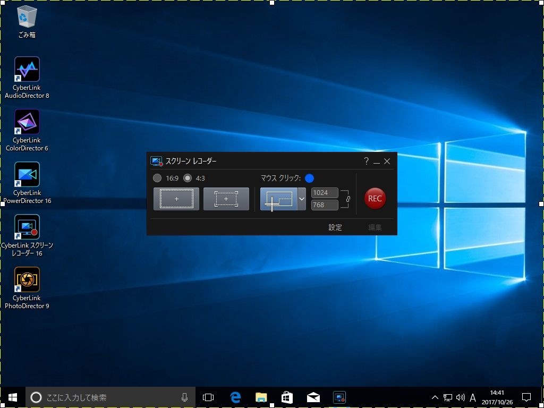Toggle the aspect ratio lock link icon
544x408 pixels.
pos(348,199)
